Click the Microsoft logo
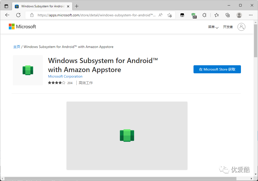The width and height of the screenshot is (258, 181). [22, 27]
